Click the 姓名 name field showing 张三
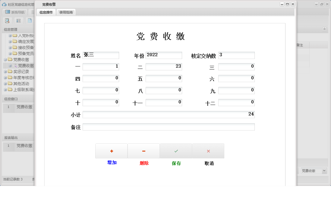Viewport: 331px width, 212px height. (101, 55)
